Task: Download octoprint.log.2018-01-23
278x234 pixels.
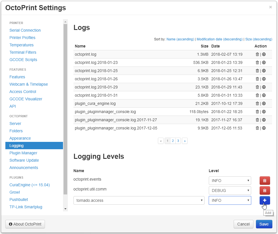Action: 264,62
